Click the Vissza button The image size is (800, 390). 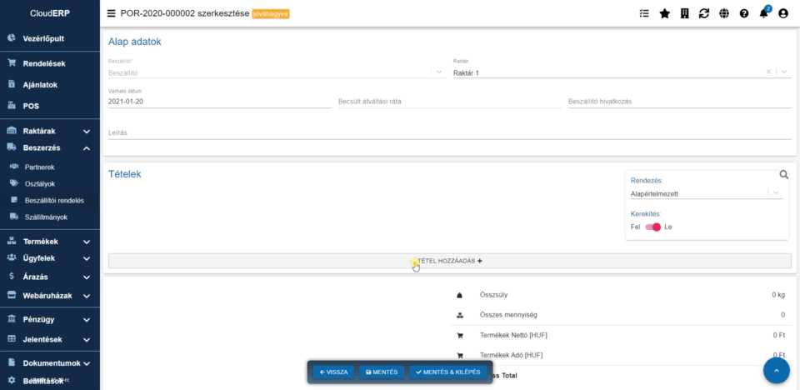point(333,372)
